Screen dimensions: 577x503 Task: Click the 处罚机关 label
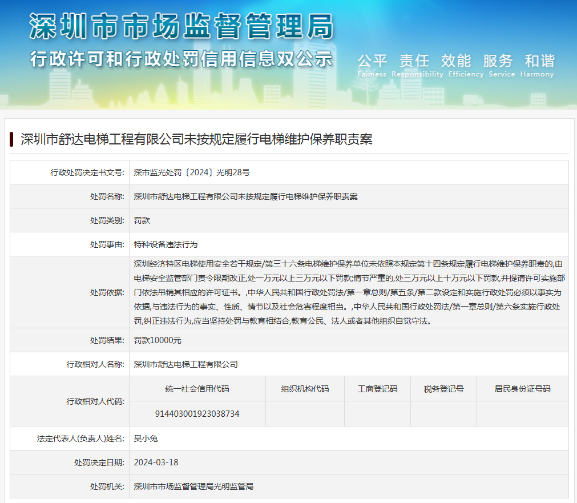[x=107, y=486]
